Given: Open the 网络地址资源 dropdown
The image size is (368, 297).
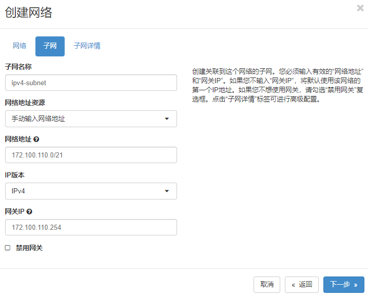Looking at the screenshot, I should [91, 119].
